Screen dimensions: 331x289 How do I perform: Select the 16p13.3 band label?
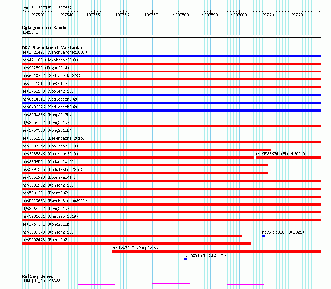click(x=30, y=32)
